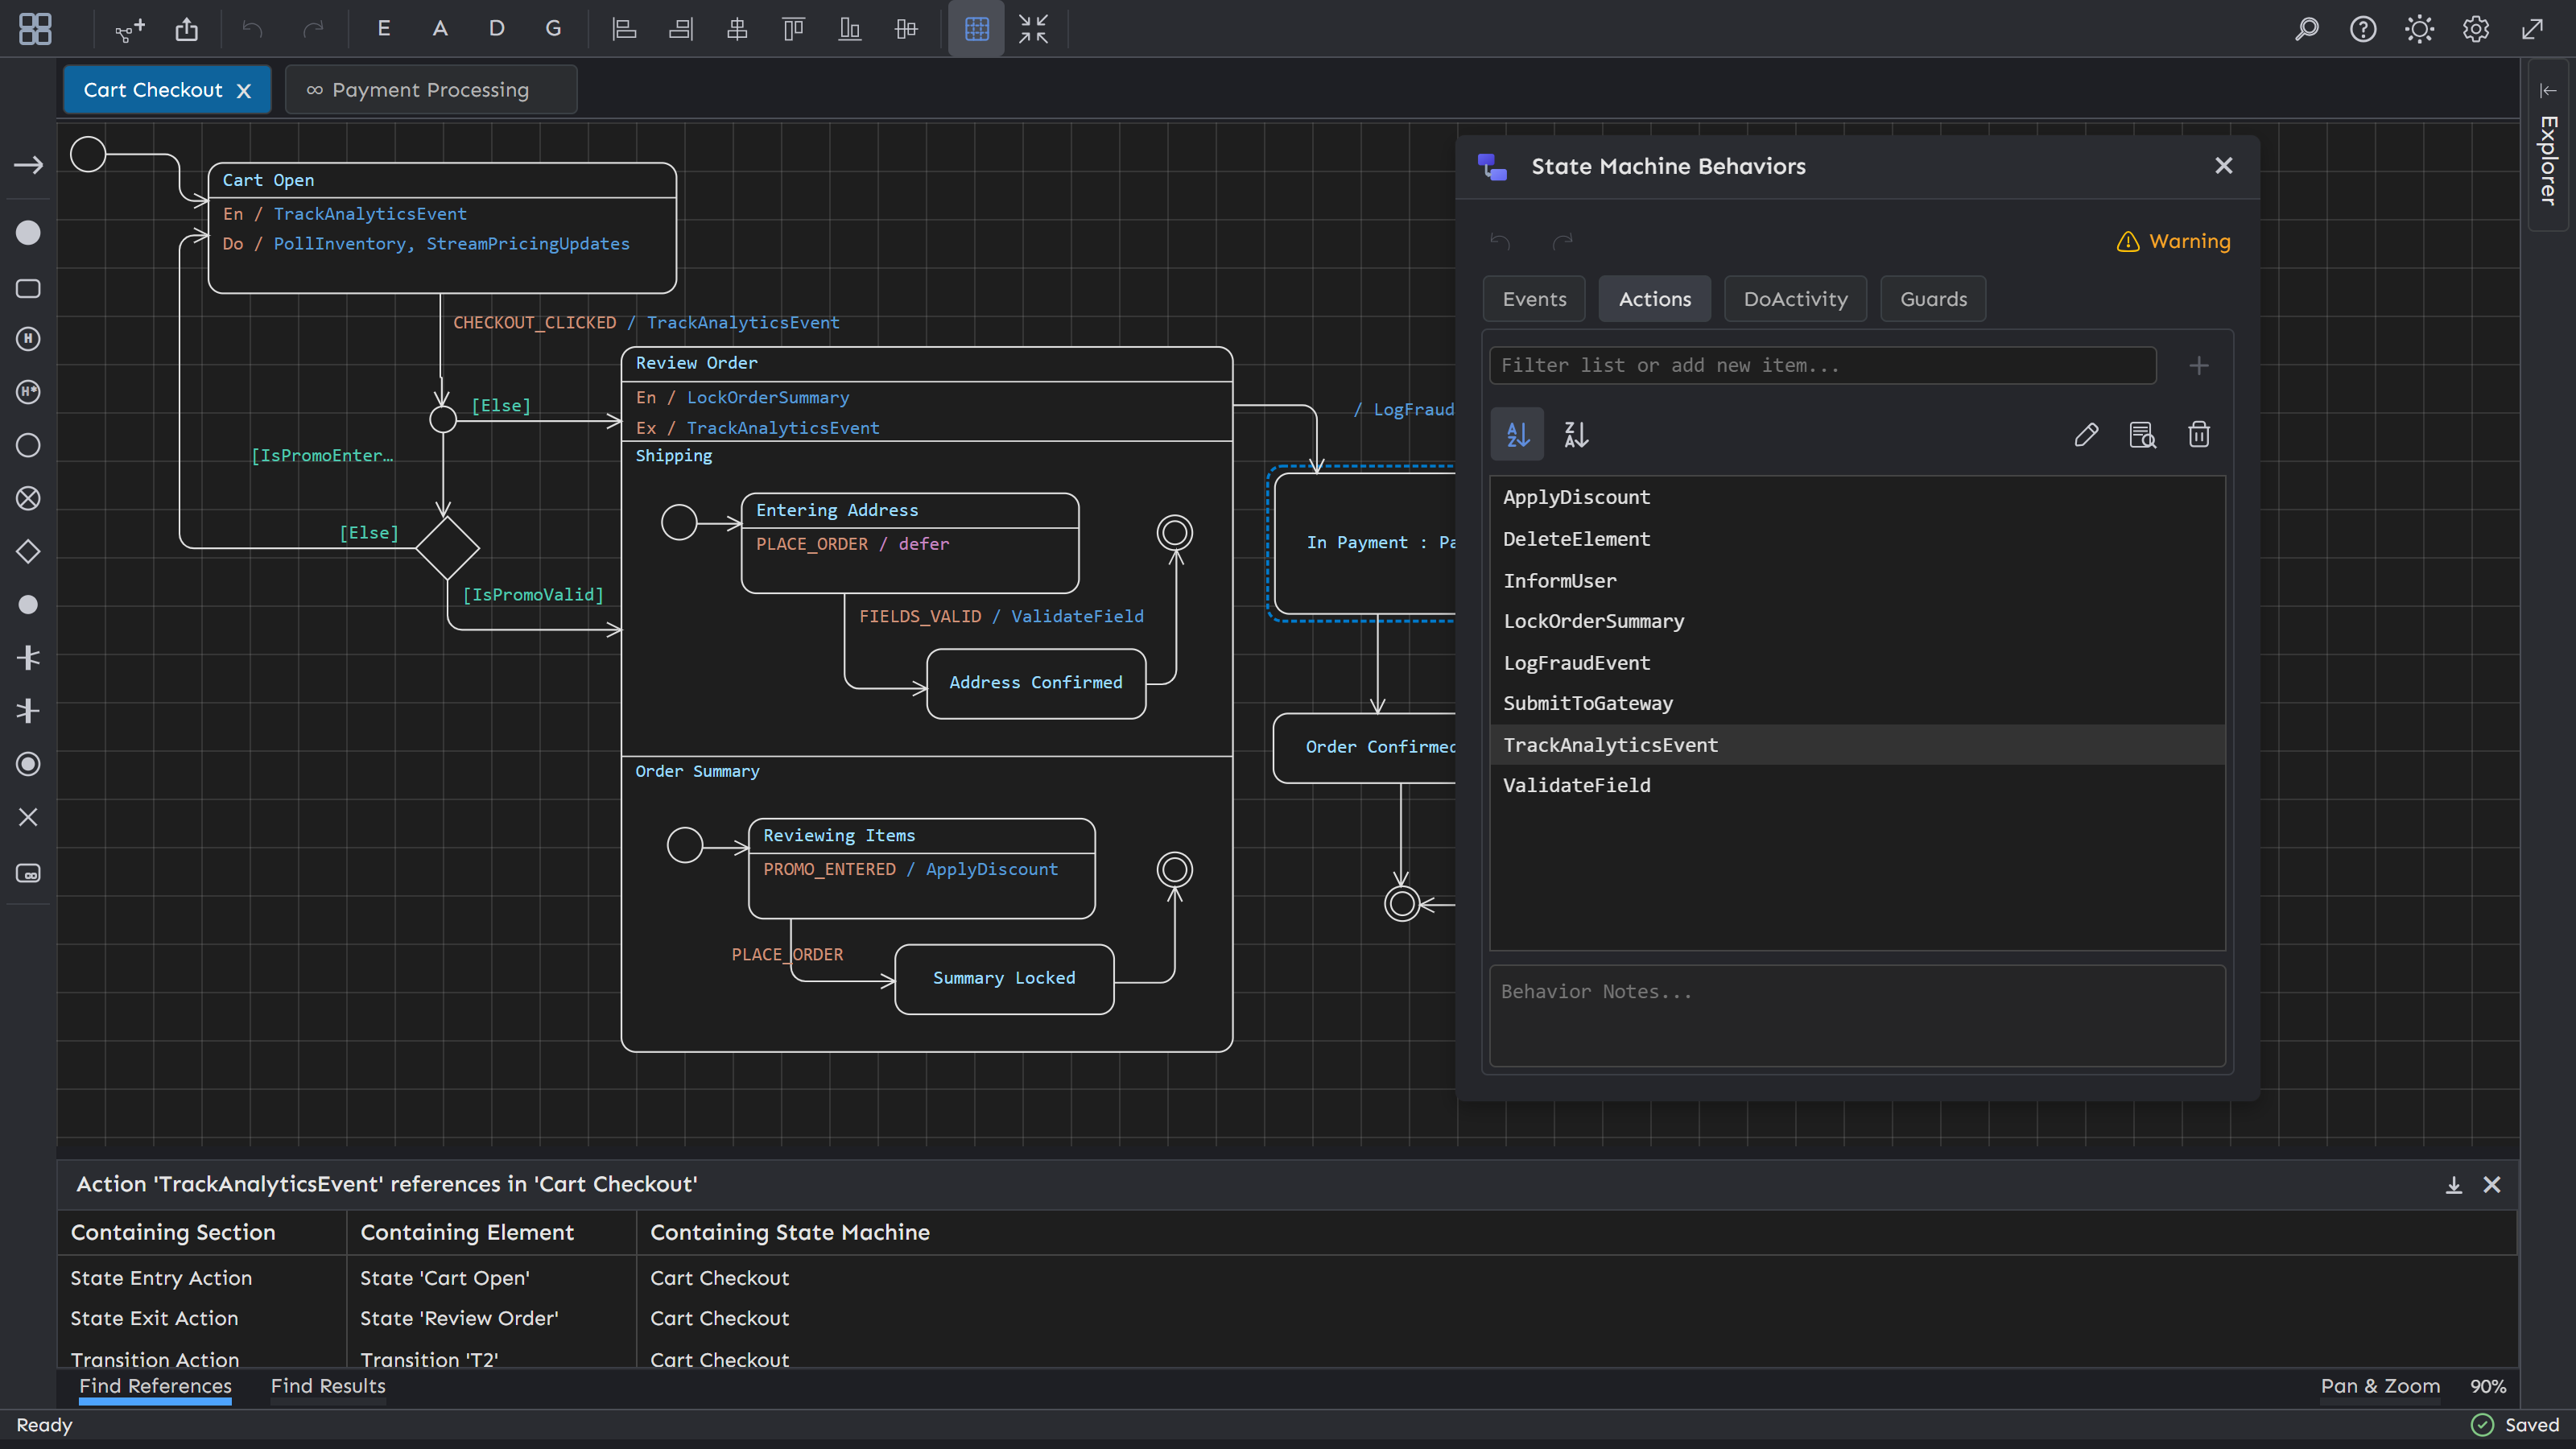Center elements horizontally
Screen dimensions: 2576x1449
[737, 29]
